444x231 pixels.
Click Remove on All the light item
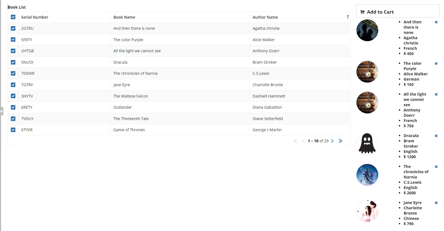pyautogui.click(x=436, y=95)
